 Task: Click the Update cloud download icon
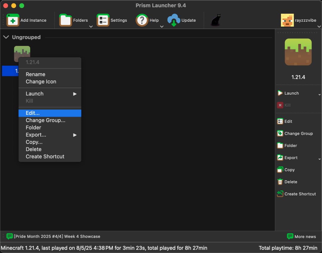click(174, 20)
